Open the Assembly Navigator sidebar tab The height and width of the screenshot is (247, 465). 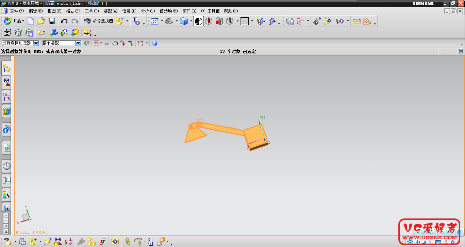click(6, 68)
